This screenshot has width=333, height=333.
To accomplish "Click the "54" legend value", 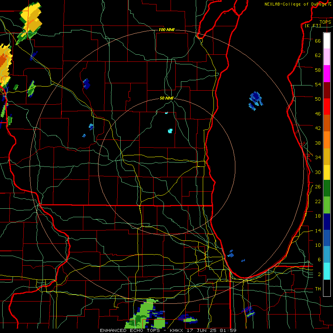I will click(318, 84).
